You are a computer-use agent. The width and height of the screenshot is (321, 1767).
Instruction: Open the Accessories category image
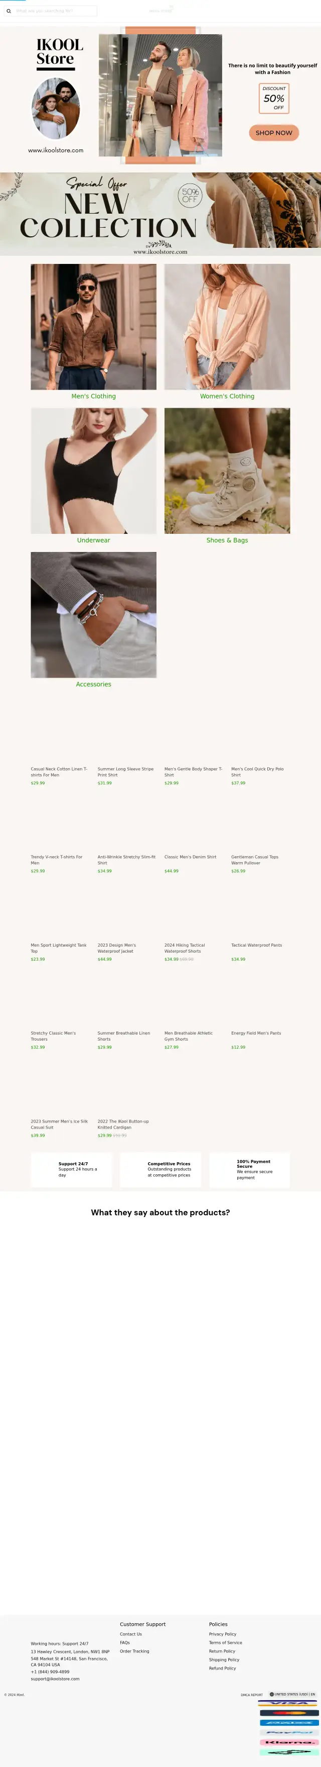coord(93,615)
